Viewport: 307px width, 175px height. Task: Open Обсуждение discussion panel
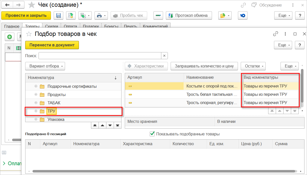click(266, 5)
